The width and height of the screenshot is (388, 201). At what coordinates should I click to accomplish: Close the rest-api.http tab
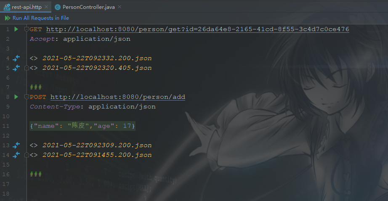click(46, 7)
